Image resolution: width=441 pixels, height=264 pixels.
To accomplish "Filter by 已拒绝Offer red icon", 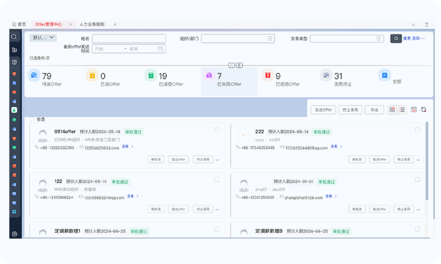I will click(x=268, y=75).
